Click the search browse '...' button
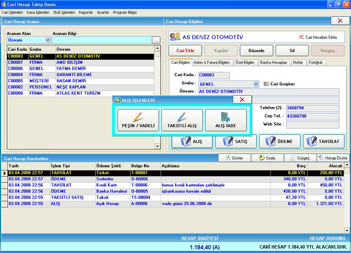The width and height of the screenshot is (351, 253). (156, 40)
